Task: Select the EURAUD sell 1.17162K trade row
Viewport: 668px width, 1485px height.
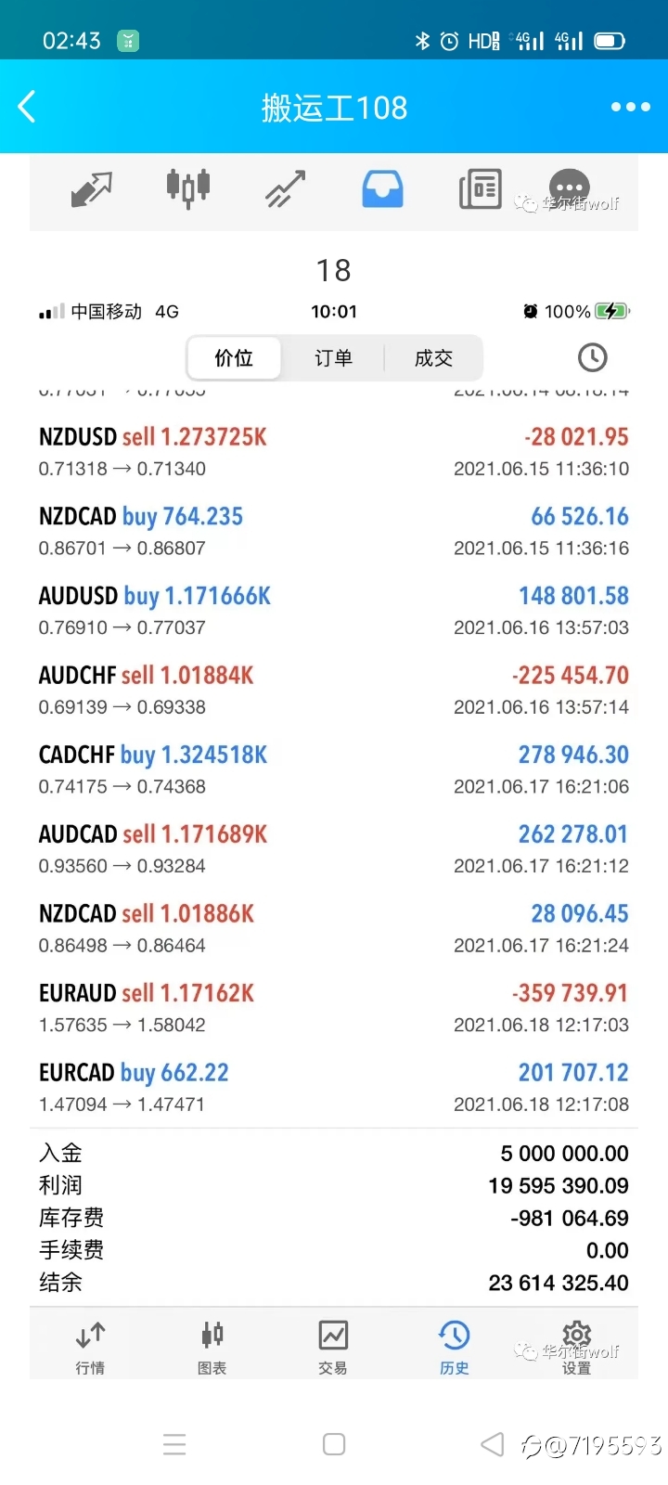Action: [x=334, y=1008]
